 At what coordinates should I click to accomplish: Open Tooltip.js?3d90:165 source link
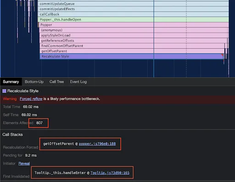click(110, 173)
